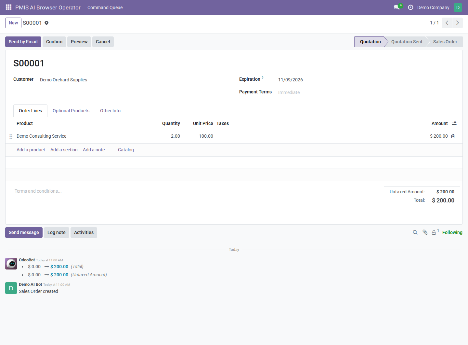Click Add a product link
This screenshot has width=468, height=345.
tap(31, 150)
